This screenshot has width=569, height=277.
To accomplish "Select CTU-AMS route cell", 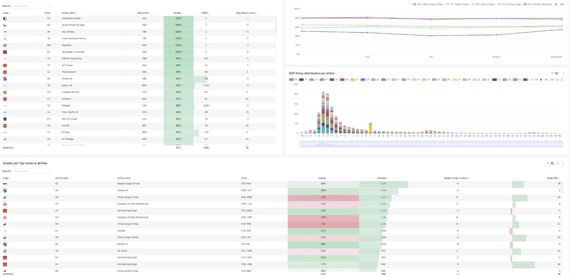I will [x=246, y=250].
